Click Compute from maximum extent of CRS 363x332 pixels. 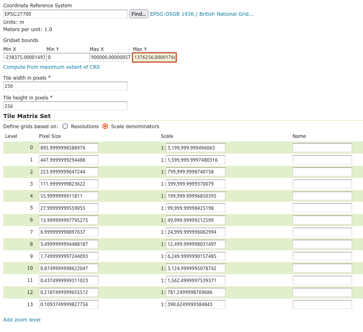coord(51,67)
